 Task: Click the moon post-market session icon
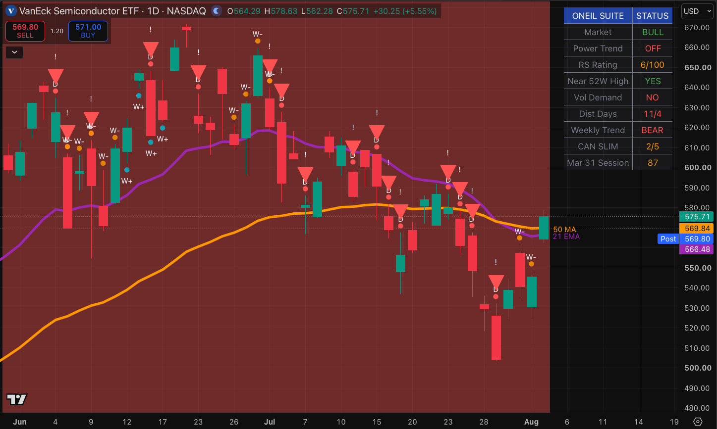(216, 11)
